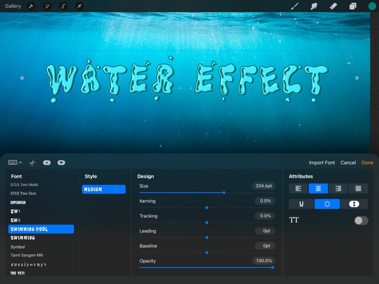This screenshot has height=284, width=379.
Task: Click the Opacity slider track
Action: pyautogui.click(x=207, y=267)
